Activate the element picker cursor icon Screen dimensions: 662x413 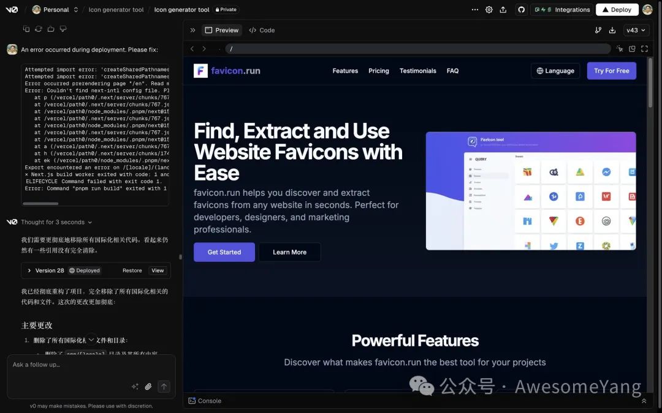click(619, 49)
